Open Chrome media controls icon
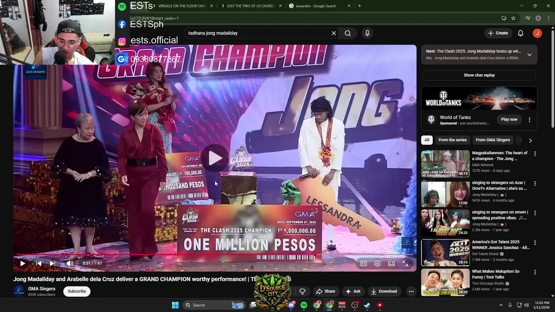555x312 pixels. (x=528, y=18)
